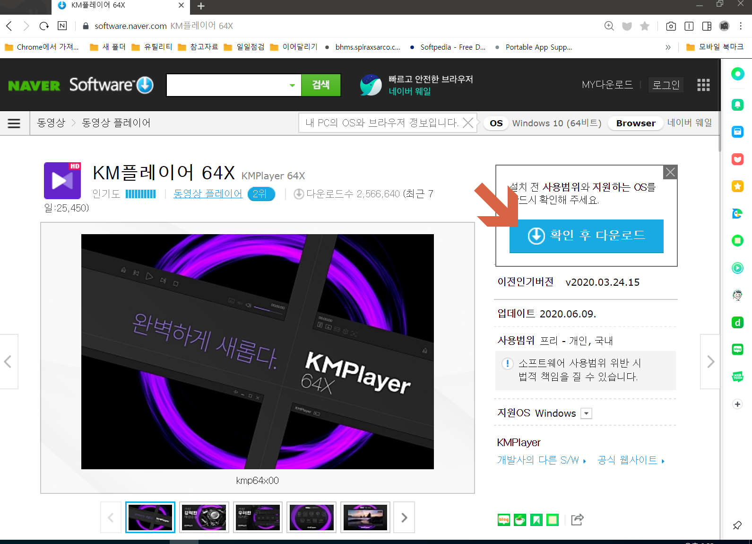Pin the sidebar with pin icon
The height and width of the screenshot is (544, 752).
point(737,525)
